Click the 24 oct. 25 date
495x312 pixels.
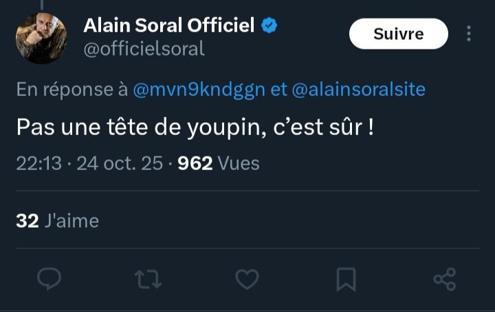tap(120, 163)
